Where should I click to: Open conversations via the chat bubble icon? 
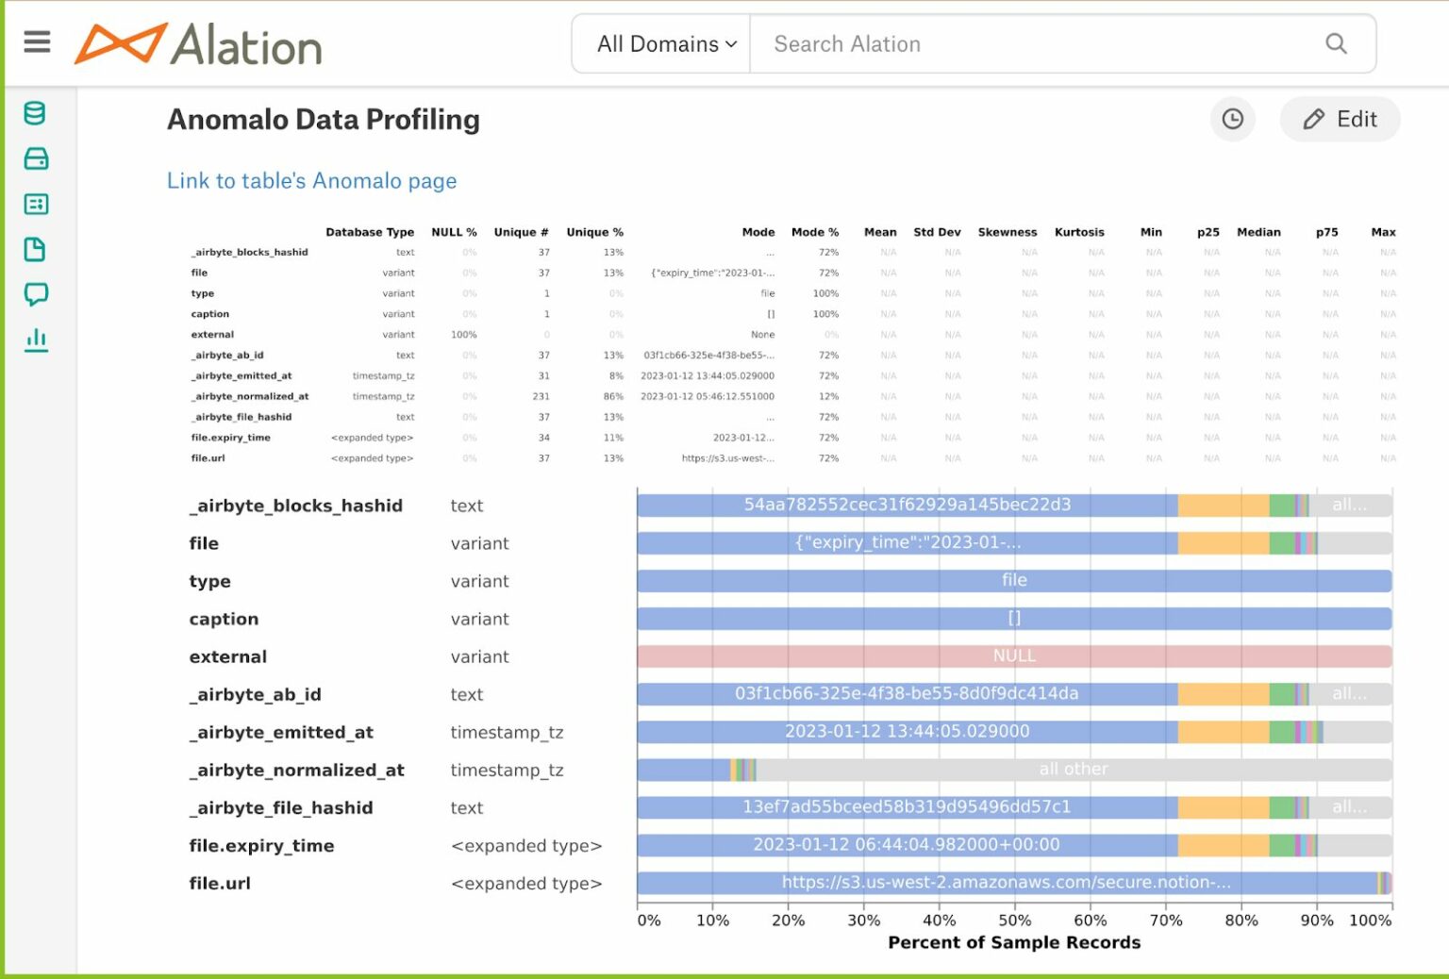tap(36, 294)
